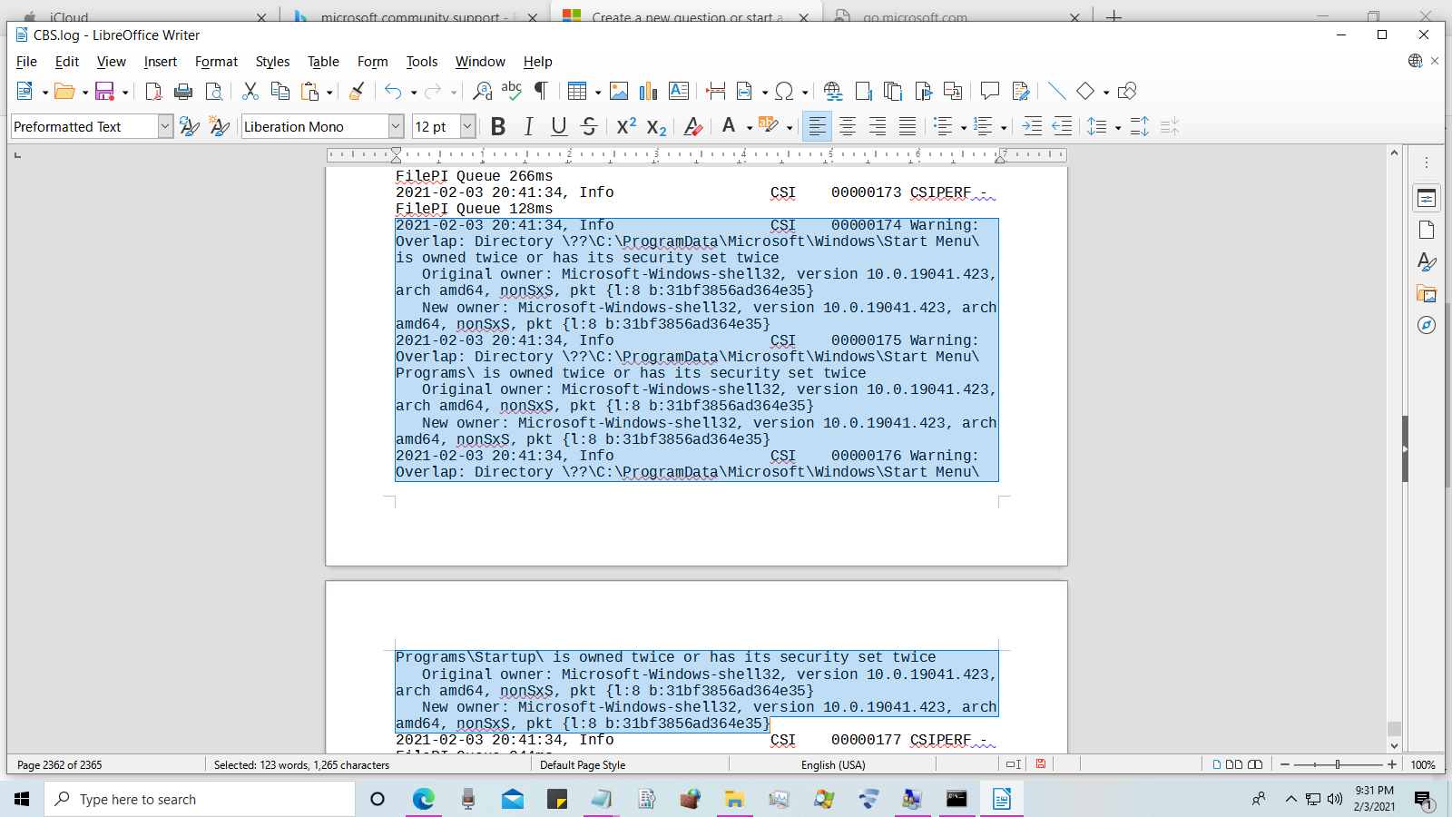Click the New document icon

pyautogui.click(x=25, y=92)
